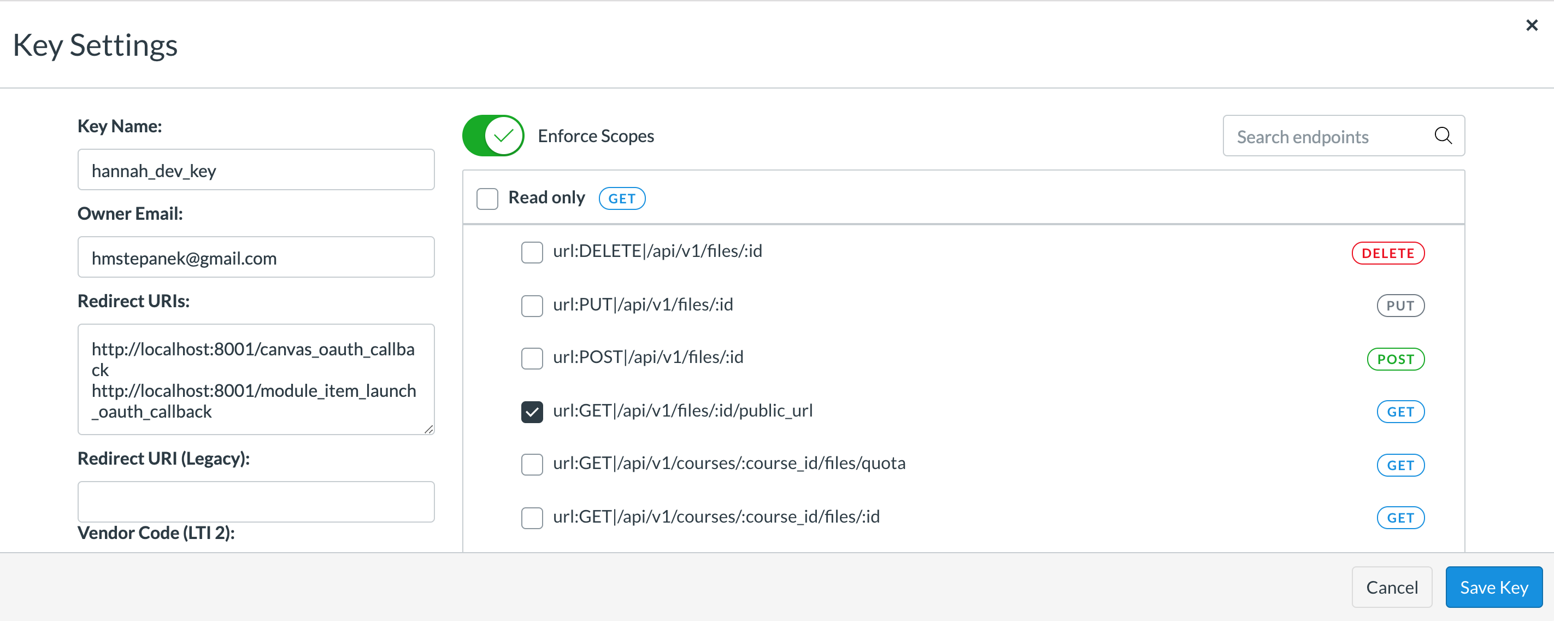Check the POST files/:id scope
Viewport: 1554px width, 621px height.
[532, 359]
